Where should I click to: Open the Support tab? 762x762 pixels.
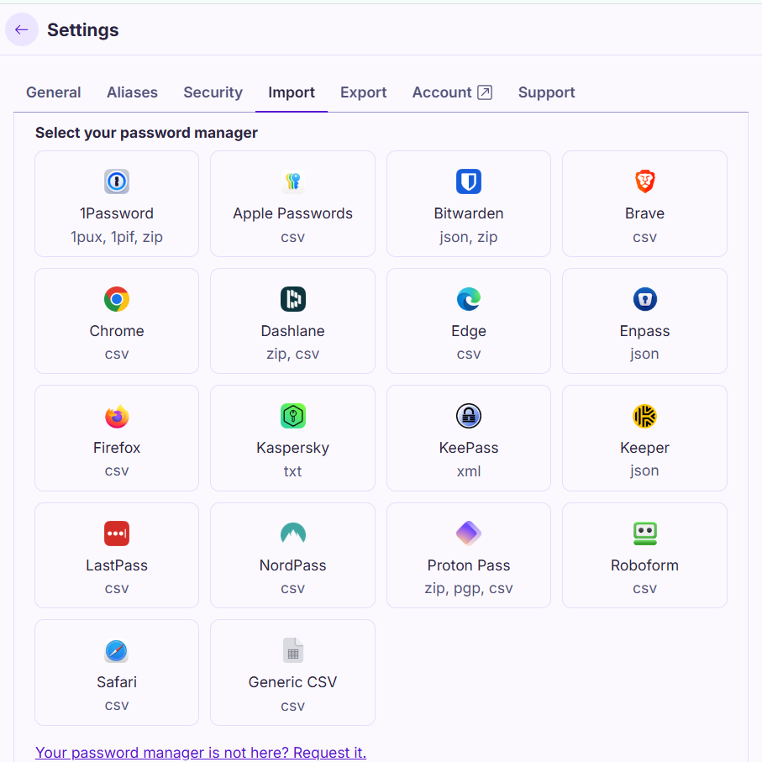tap(546, 92)
